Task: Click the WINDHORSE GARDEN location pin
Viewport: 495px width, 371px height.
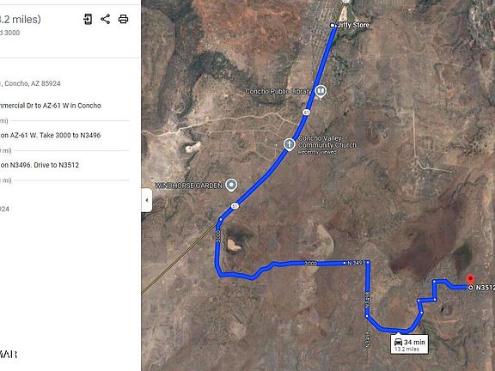Action: point(231,185)
